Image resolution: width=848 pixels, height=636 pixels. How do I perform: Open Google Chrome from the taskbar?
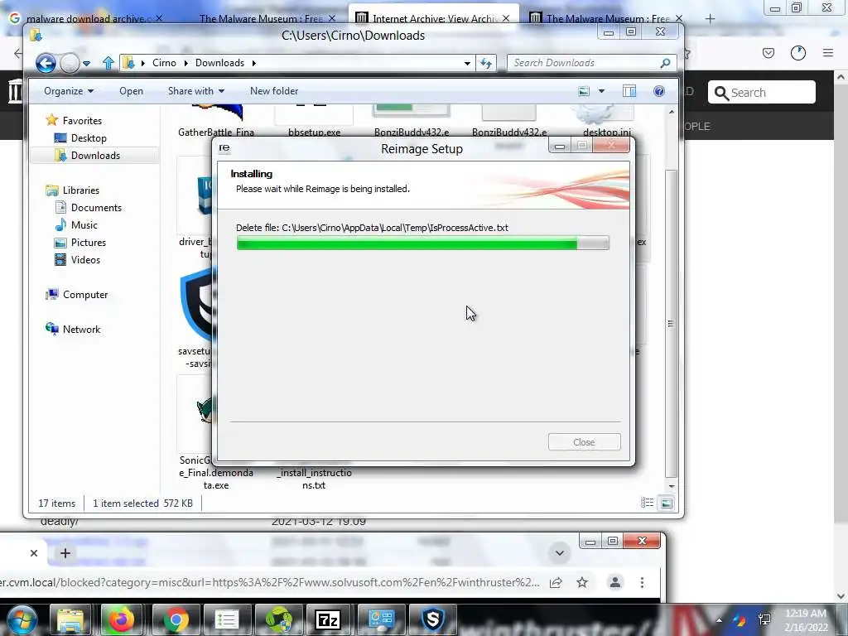pyautogui.click(x=175, y=619)
